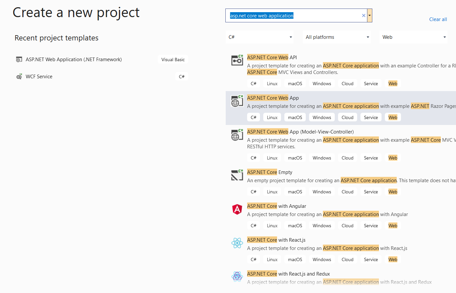Click the Linux tag under Model-View-Controller template
Screen dimensions: 456x293
272,158
